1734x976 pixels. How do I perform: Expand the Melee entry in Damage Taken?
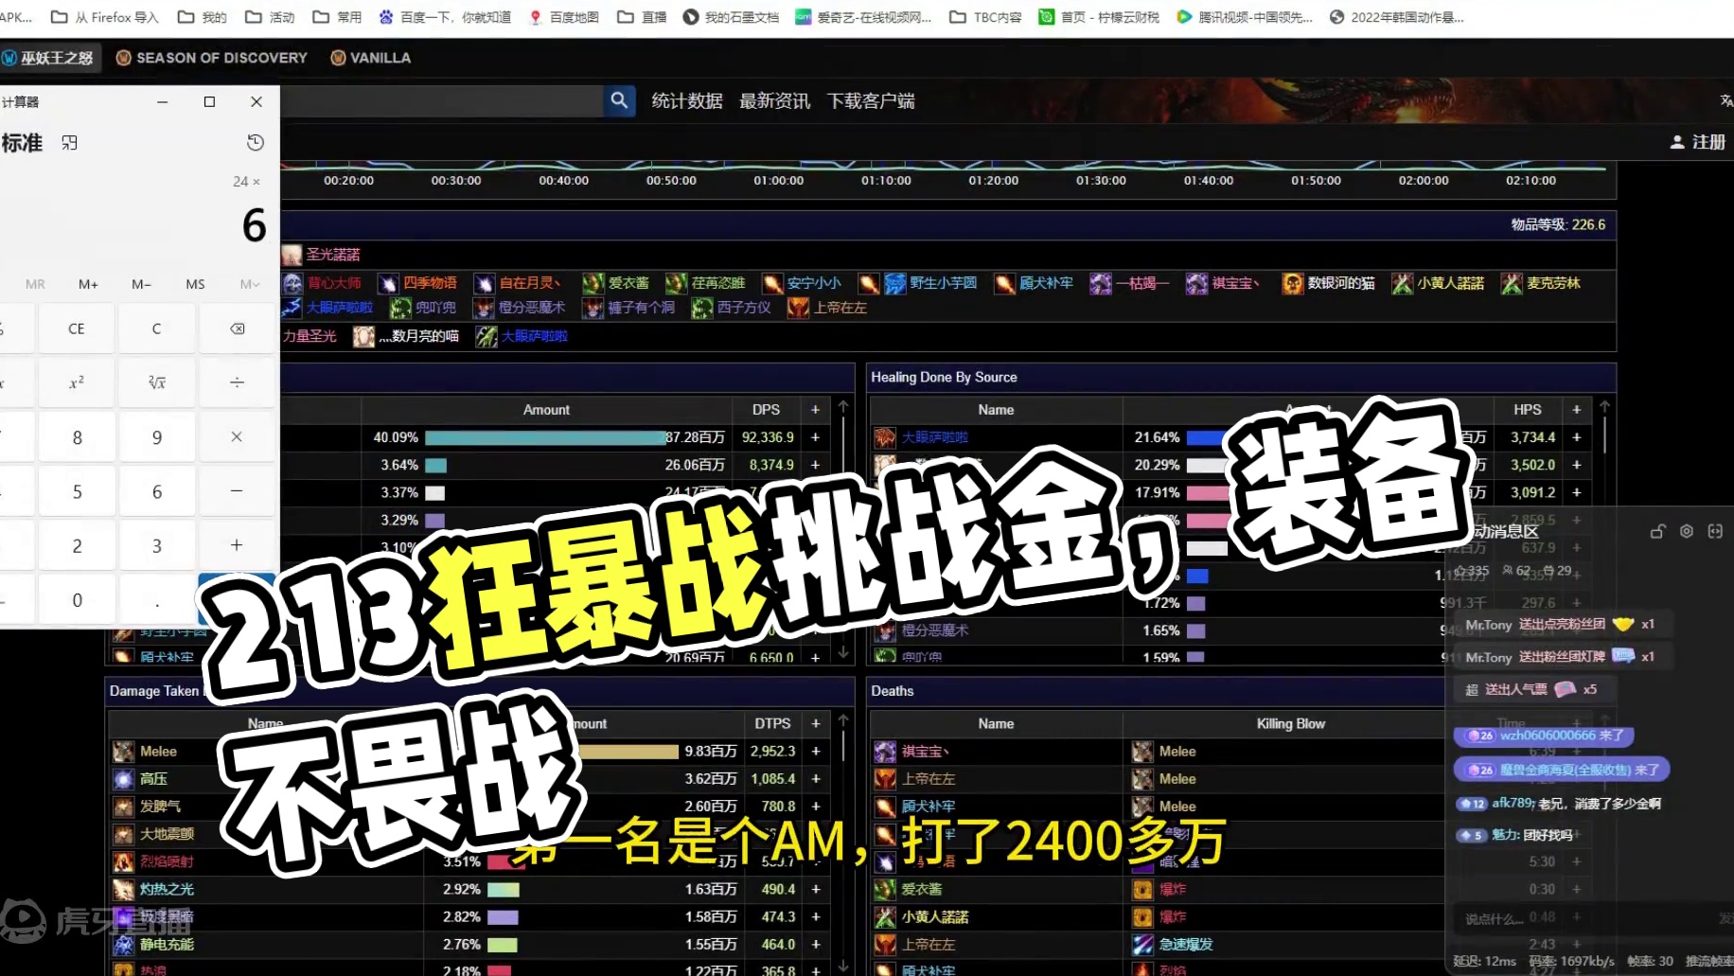click(815, 751)
